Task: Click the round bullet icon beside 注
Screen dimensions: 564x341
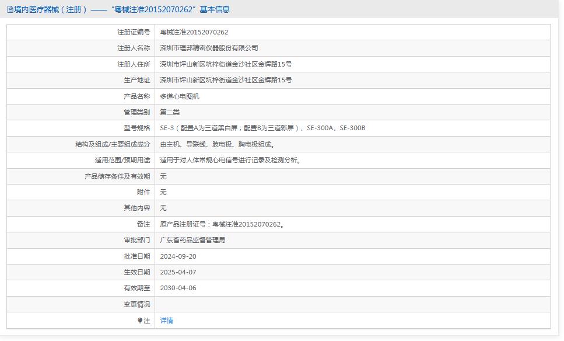Action: [140, 321]
